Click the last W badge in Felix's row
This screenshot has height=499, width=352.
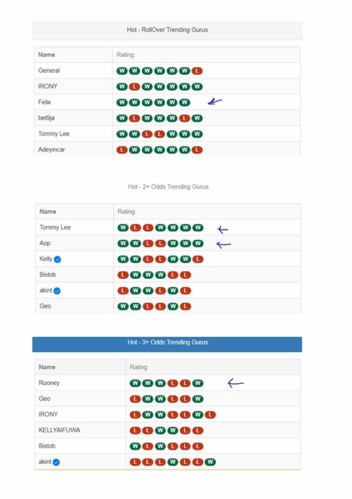(x=185, y=102)
